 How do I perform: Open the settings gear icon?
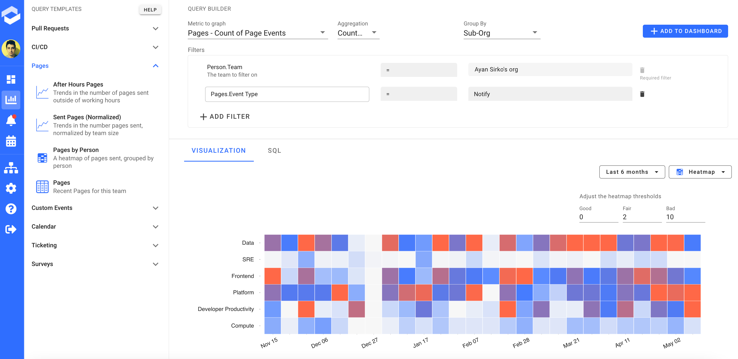tap(11, 188)
